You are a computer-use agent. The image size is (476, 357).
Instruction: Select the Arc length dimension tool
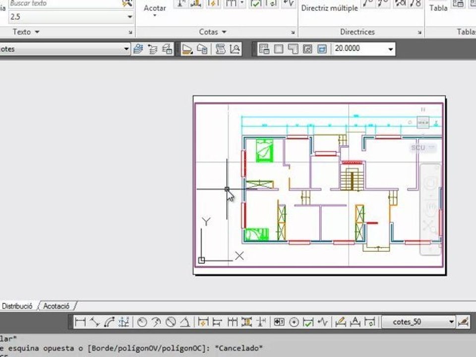pos(109,322)
